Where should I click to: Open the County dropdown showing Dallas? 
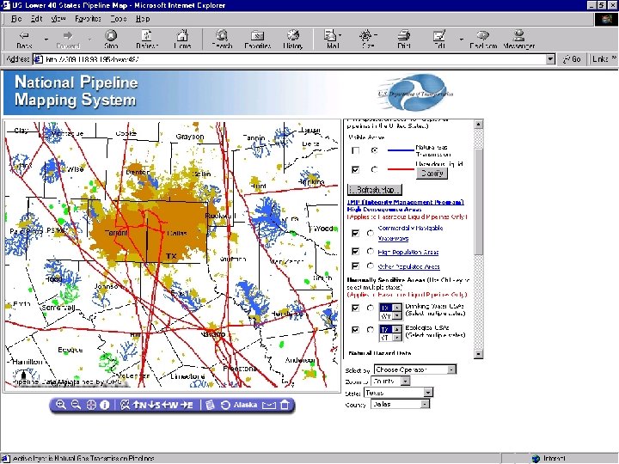(399, 404)
